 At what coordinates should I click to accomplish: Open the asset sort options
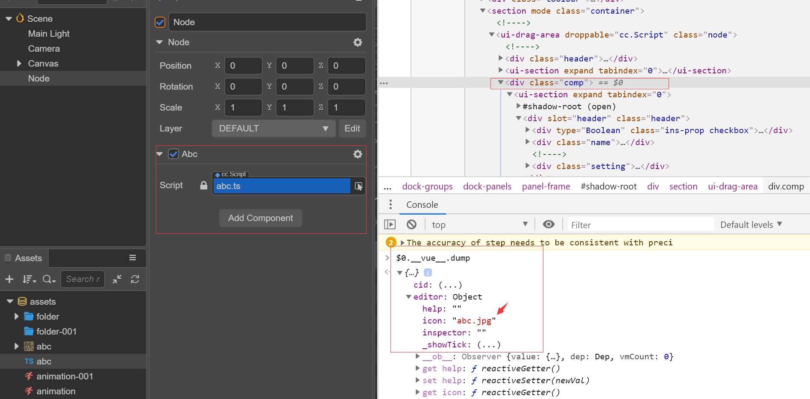tap(29, 279)
